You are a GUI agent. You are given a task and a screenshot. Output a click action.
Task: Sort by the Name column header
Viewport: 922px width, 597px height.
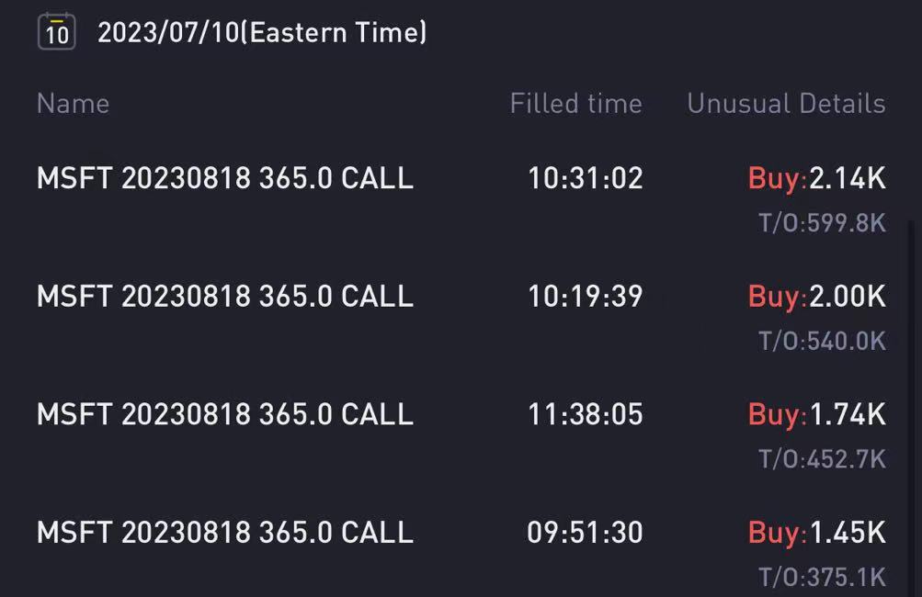point(73,104)
